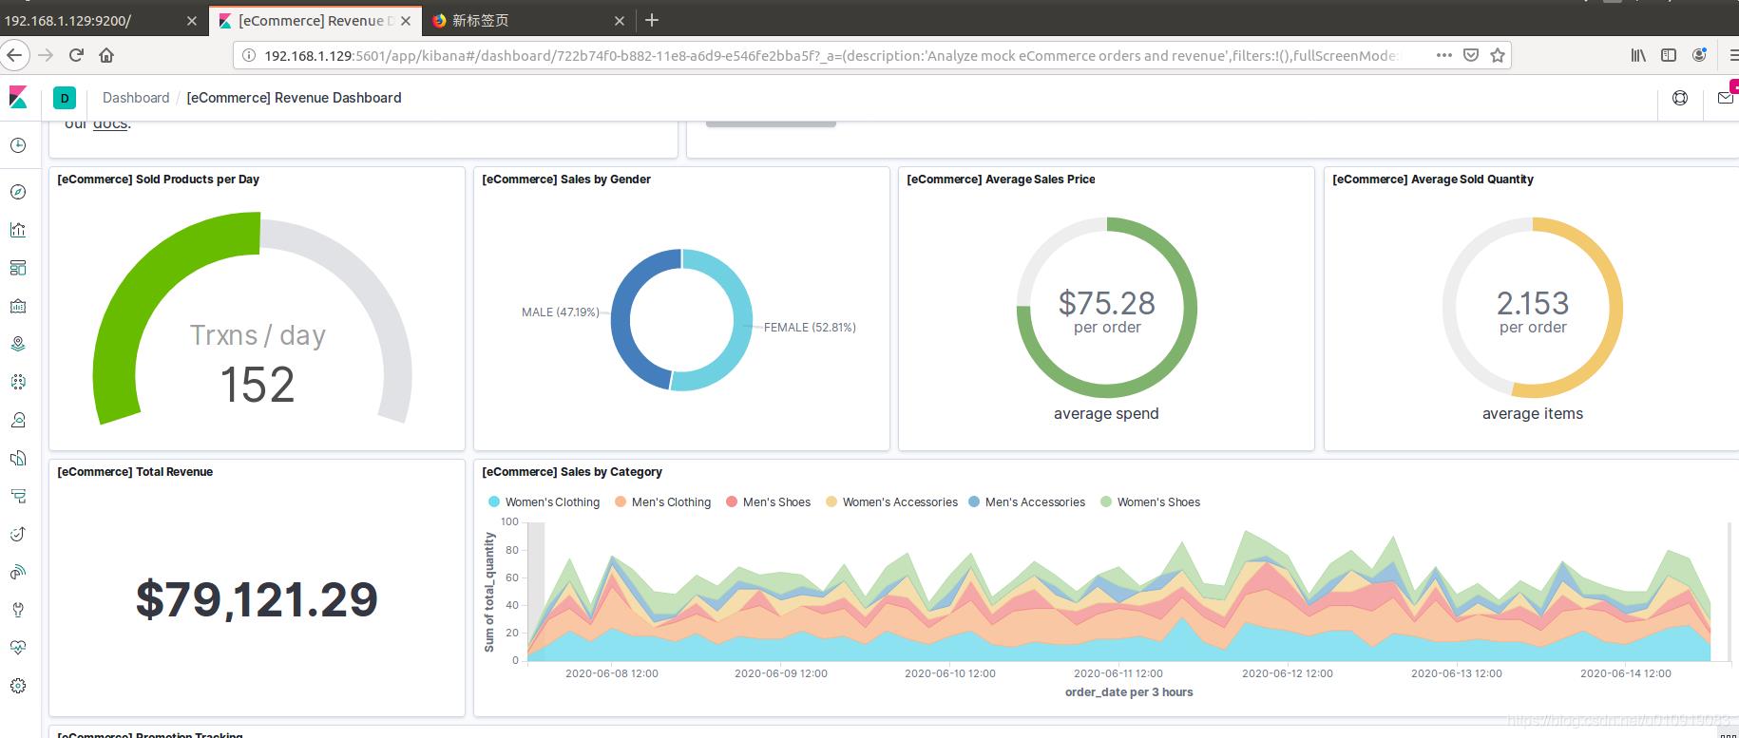Click the Sales by Gender panel title
This screenshot has width=1739, height=738.
click(566, 180)
